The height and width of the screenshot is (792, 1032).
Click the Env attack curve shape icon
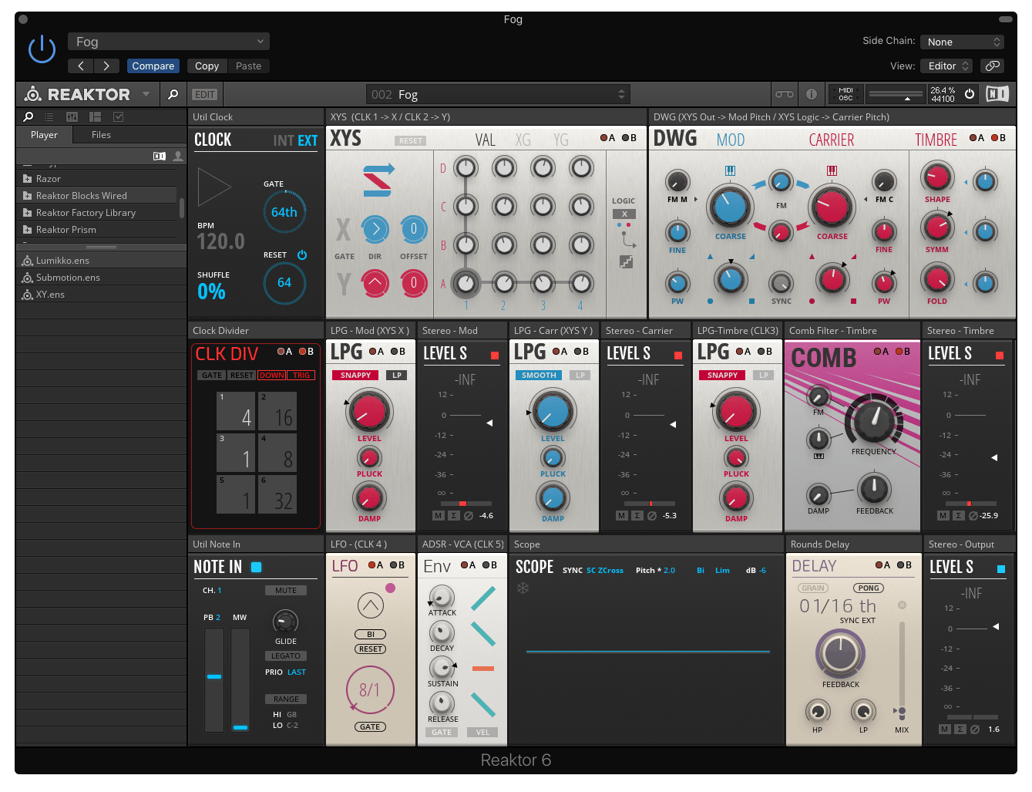[483, 598]
